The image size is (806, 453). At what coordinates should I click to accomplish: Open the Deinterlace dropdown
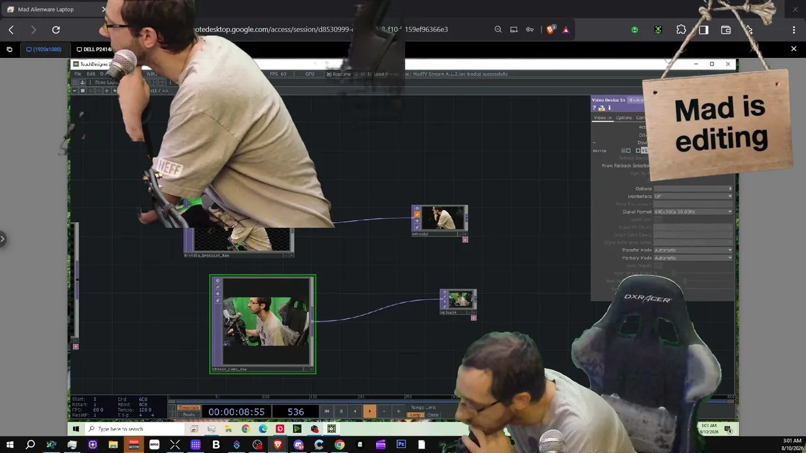pos(693,196)
